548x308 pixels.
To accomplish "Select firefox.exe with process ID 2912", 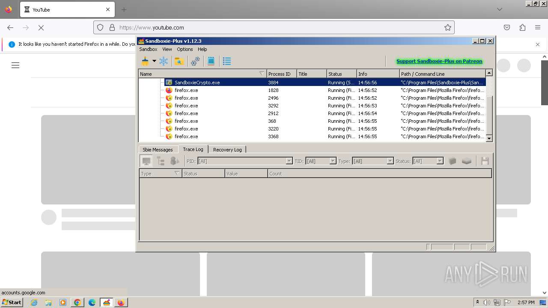I will pos(312,113).
